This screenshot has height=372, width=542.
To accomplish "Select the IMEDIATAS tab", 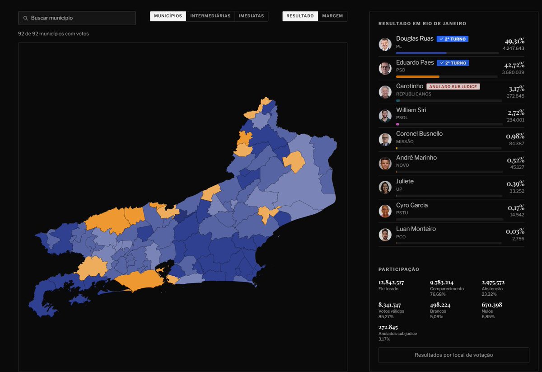I will [252, 16].
